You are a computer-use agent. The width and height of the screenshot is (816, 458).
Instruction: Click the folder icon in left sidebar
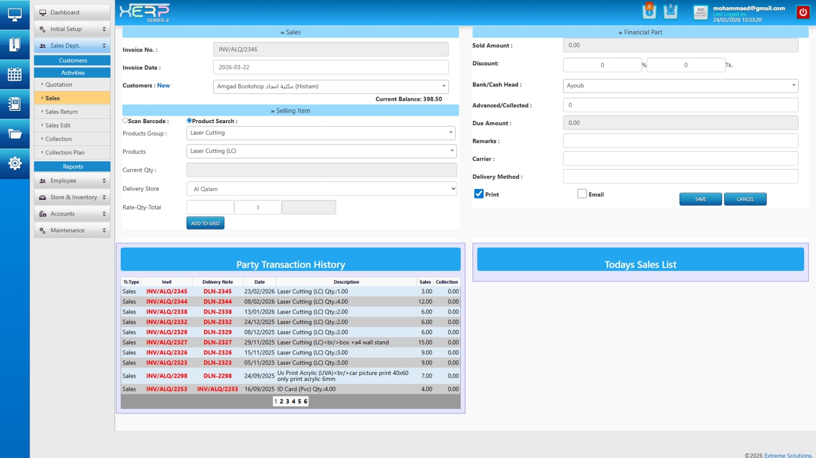point(15,134)
